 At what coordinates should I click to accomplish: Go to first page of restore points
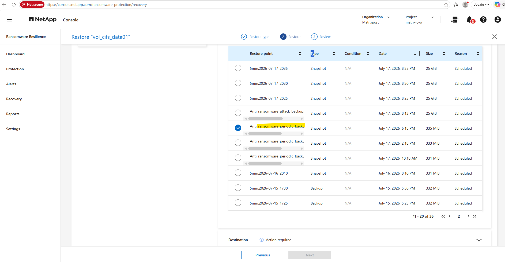tap(443, 216)
